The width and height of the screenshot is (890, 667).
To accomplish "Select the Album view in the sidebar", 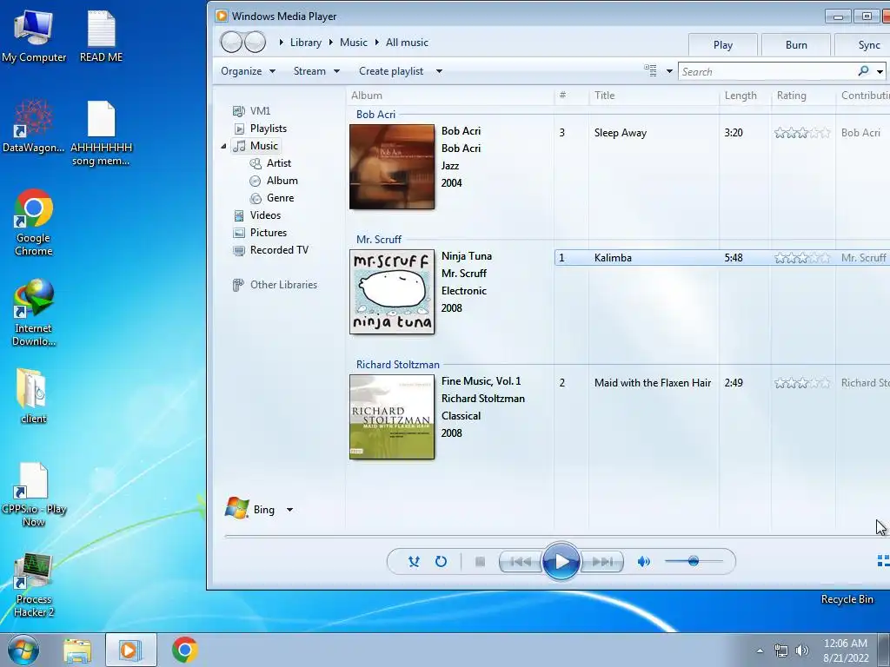I will pyautogui.click(x=274, y=181).
